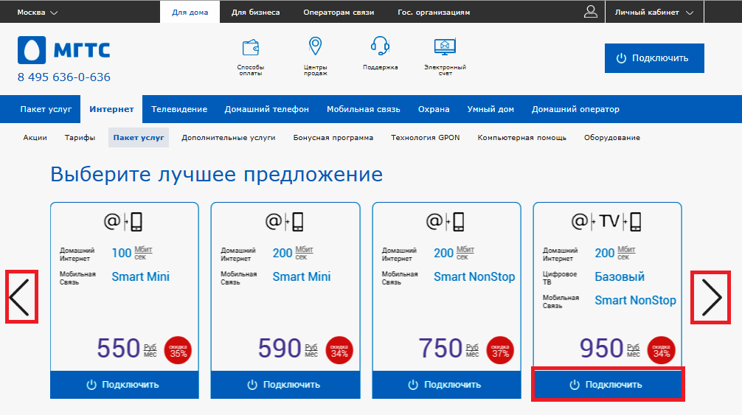Click Smart Mini on the 550 card
Screen dimensions: 742x415
pyautogui.click(x=141, y=276)
